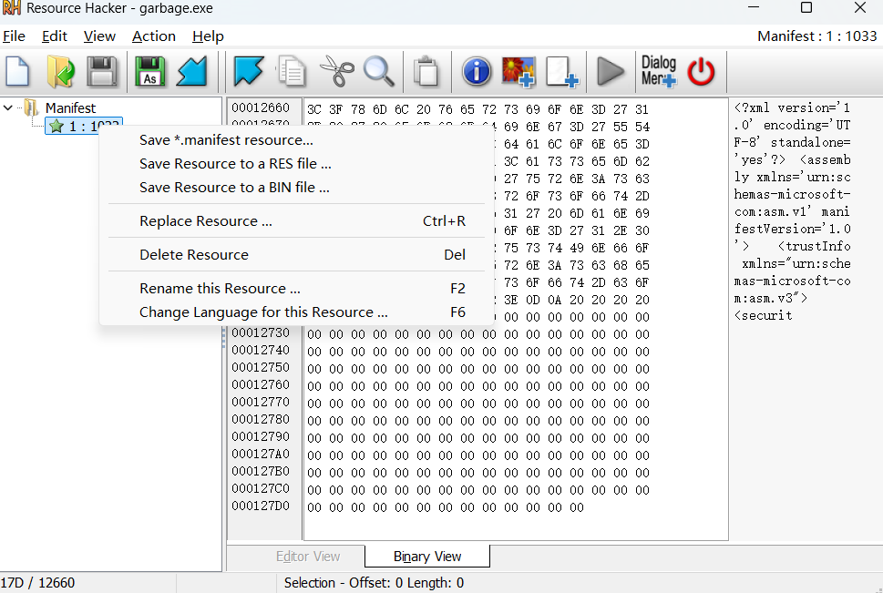Screen dimensions: 883x593
Task: Choose Save Resource to a BIN file
Action: pyautogui.click(x=296, y=187)
